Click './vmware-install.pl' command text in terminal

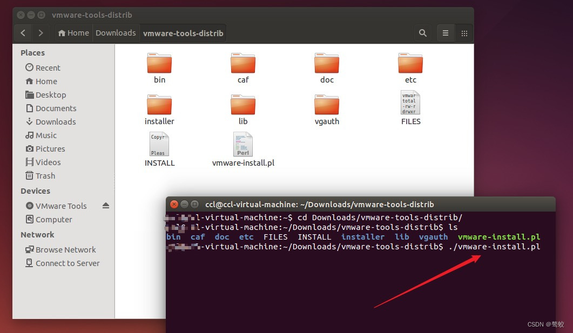point(495,247)
